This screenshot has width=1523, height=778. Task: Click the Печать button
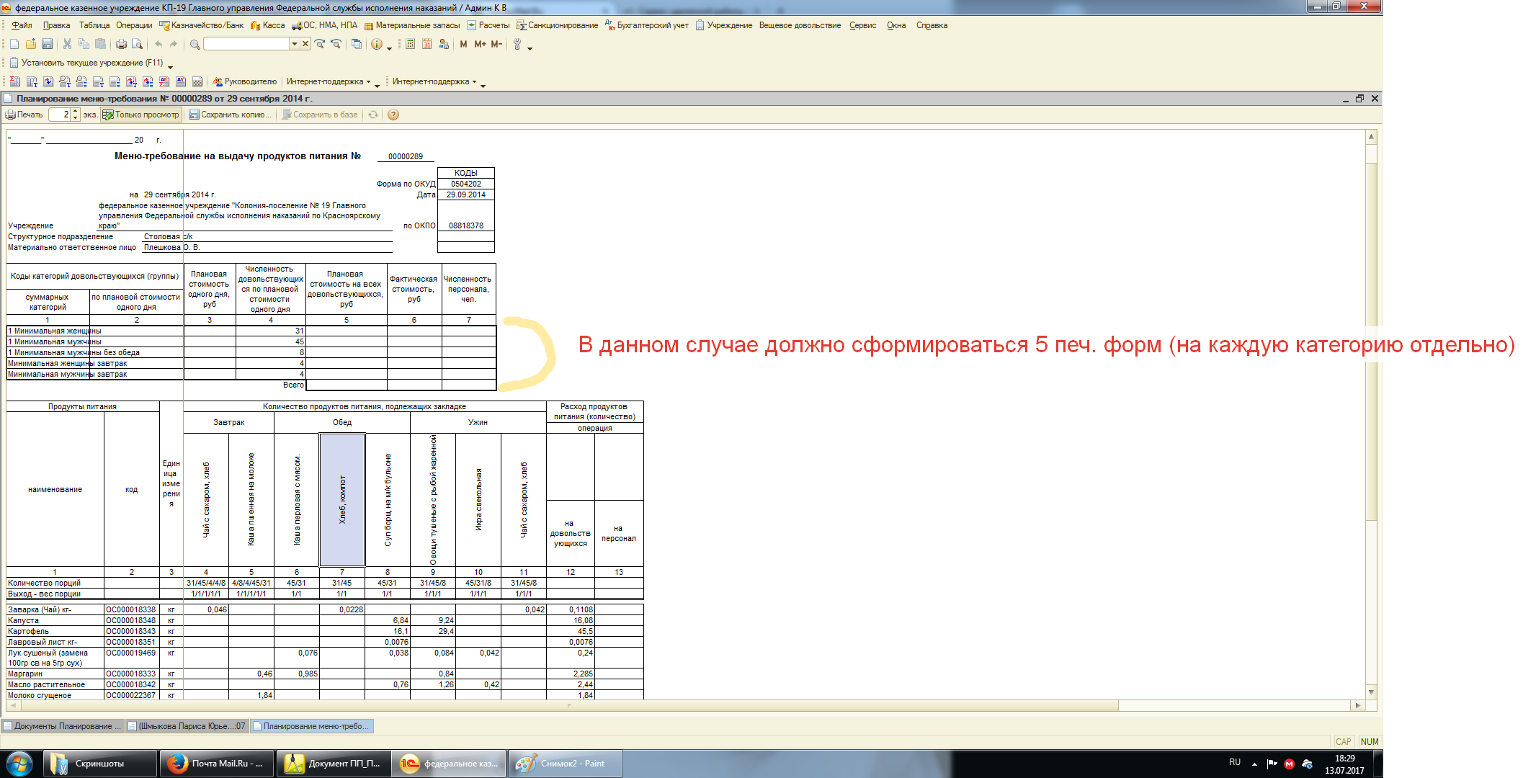[x=24, y=115]
